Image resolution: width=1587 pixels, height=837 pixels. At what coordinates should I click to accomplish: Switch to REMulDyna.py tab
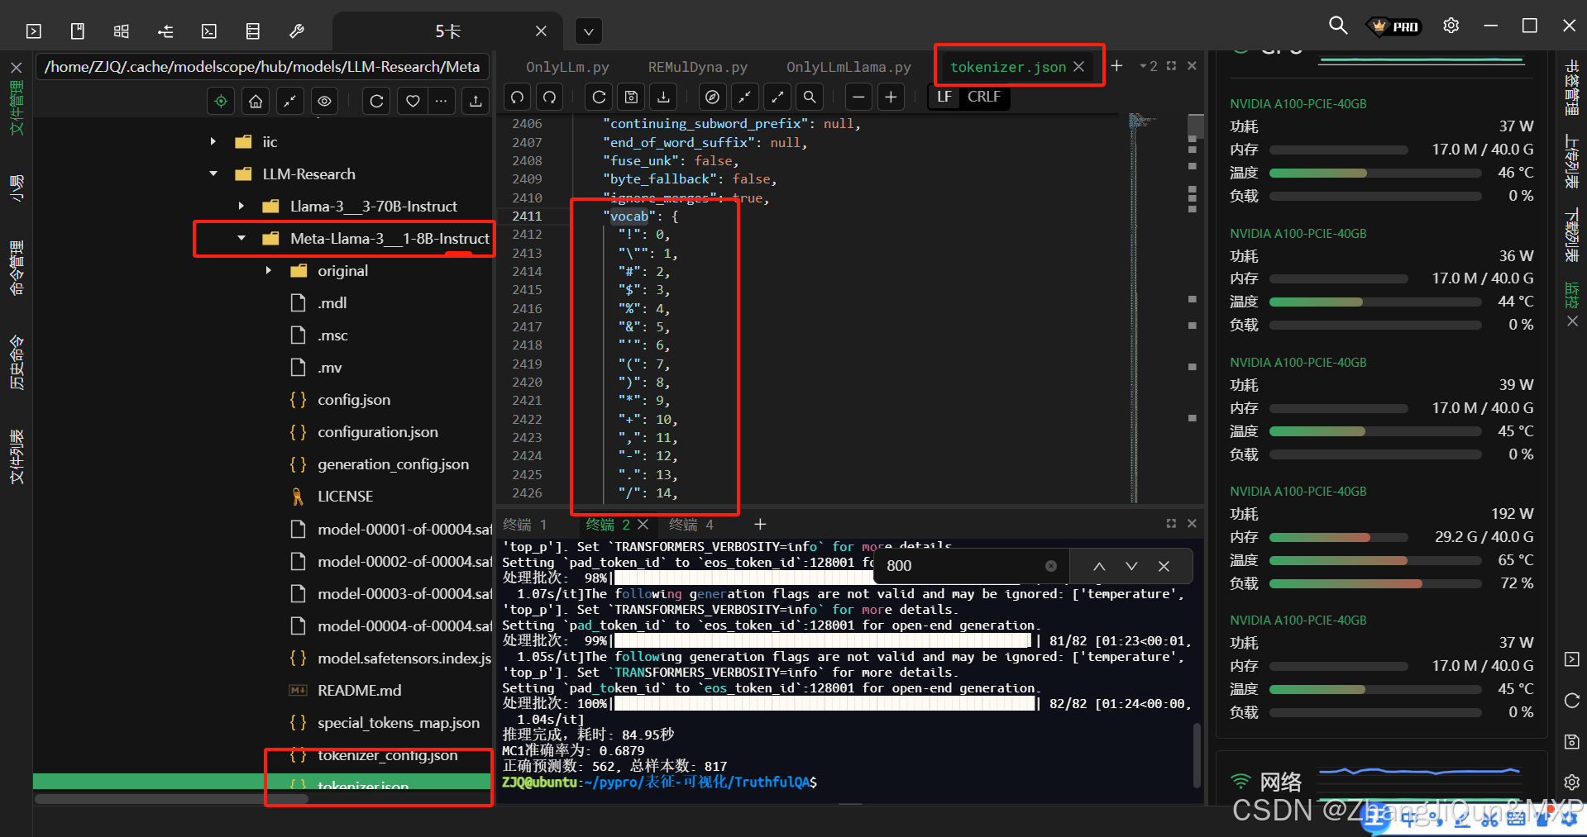698,67
